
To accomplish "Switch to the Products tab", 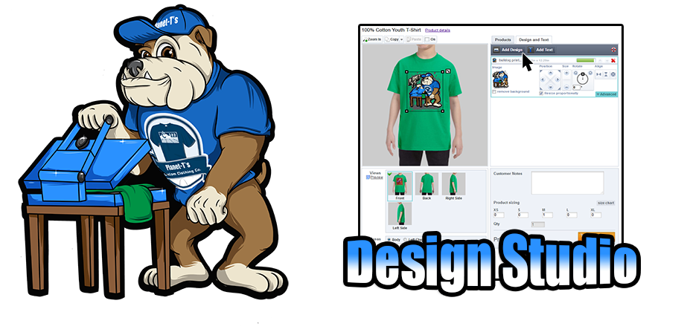I will click(x=503, y=39).
